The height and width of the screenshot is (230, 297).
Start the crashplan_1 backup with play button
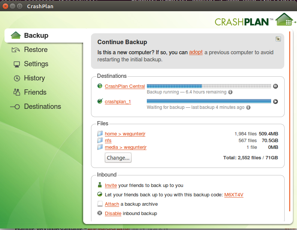(275, 102)
